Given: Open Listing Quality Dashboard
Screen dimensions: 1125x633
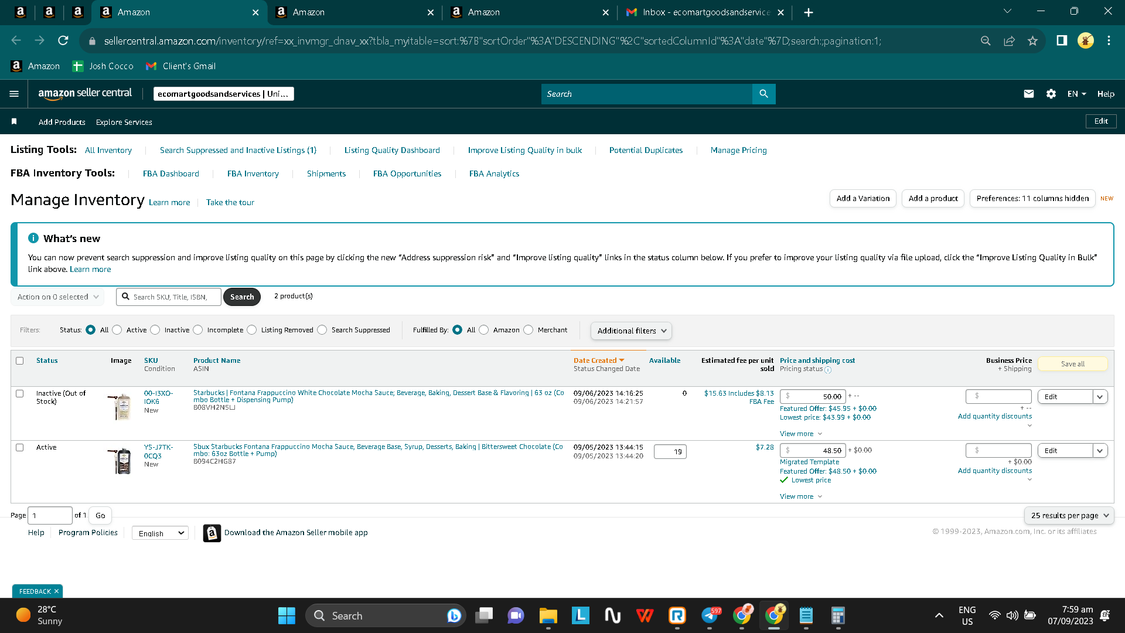Looking at the screenshot, I should click(x=392, y=150).
